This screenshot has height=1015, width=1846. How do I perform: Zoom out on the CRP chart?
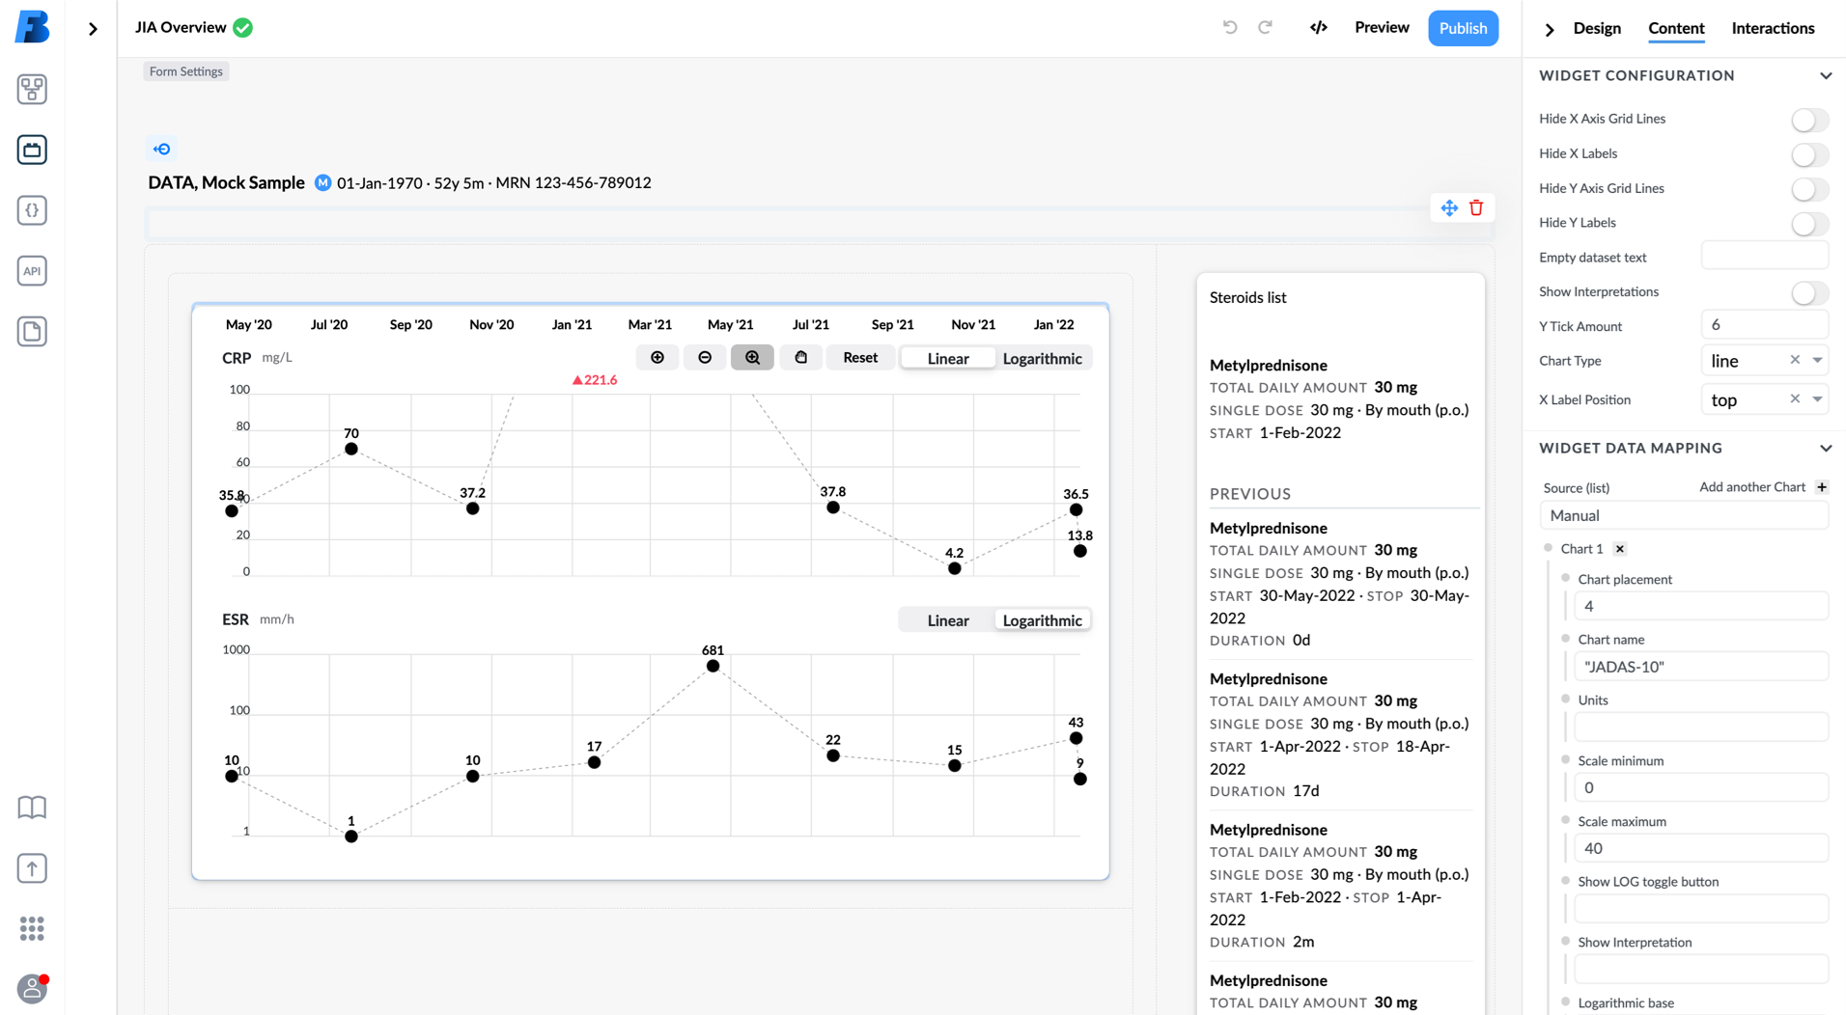coord(705,358)
